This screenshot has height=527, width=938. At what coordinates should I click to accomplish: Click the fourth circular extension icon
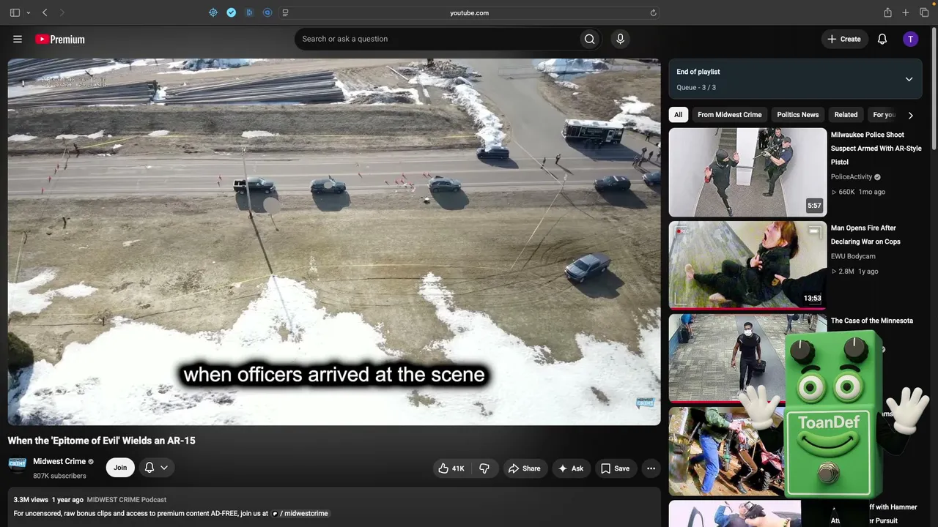(267, 12)
